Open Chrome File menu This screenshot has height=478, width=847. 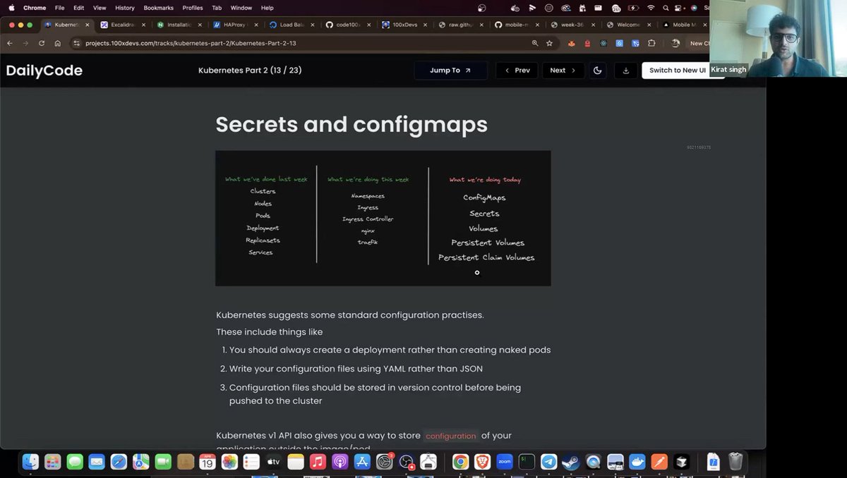[x=59, y=8]
